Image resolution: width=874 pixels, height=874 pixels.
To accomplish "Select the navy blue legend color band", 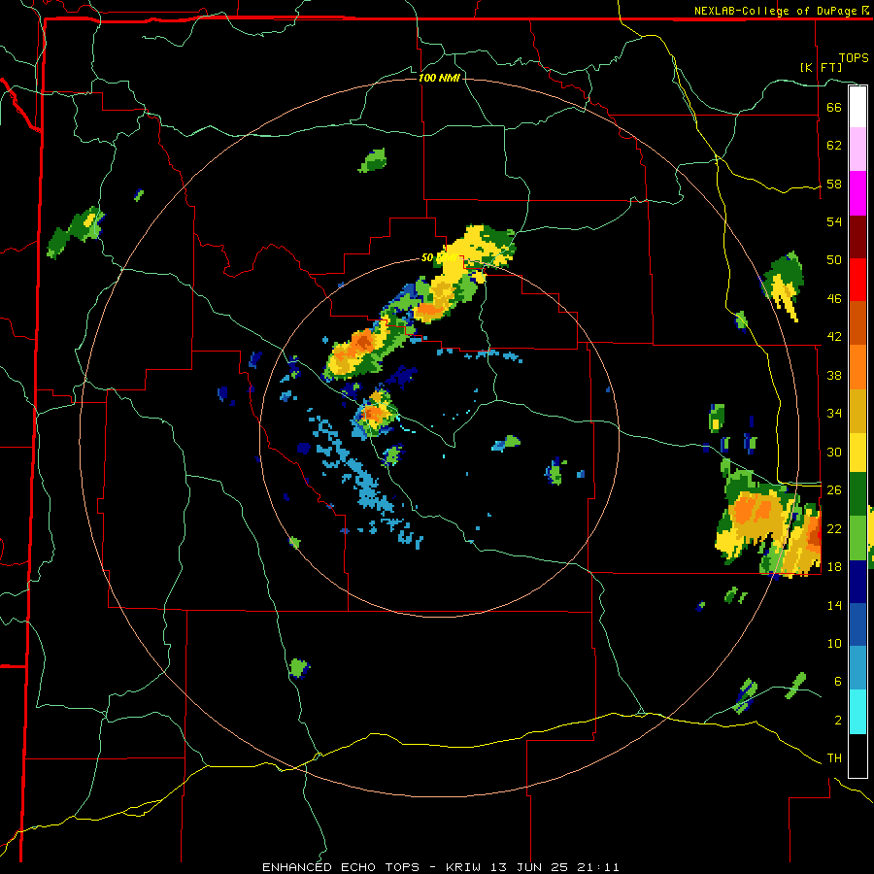I will [x=857, y=582].
